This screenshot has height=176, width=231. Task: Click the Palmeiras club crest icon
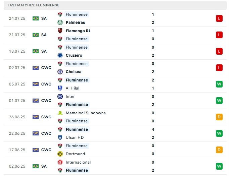60,22
